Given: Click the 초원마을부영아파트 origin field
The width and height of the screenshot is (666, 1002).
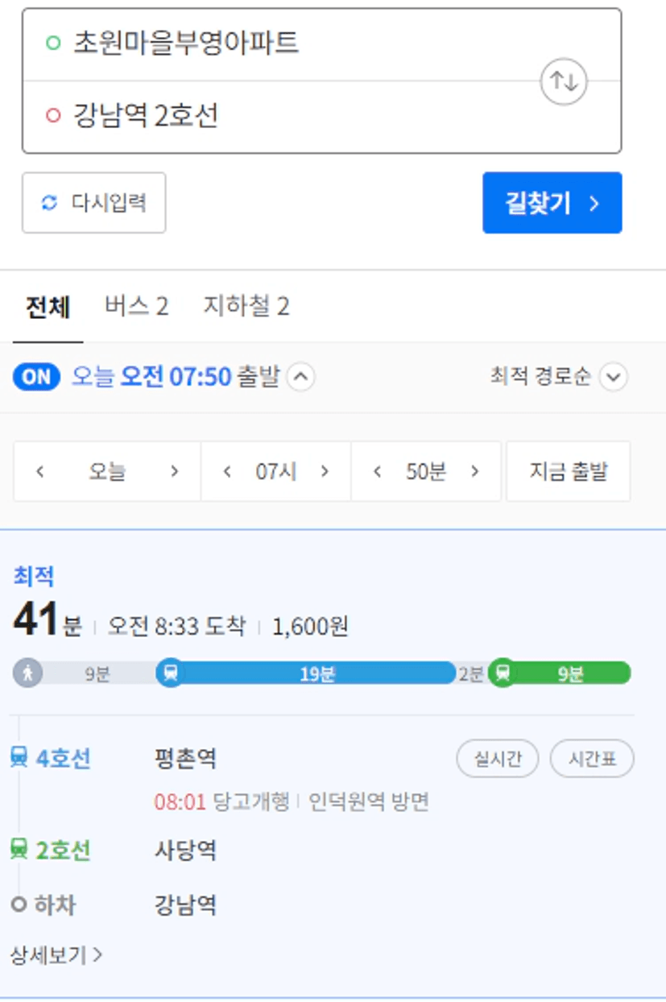Looking at the screenshot, I should (x=321, y=44).
